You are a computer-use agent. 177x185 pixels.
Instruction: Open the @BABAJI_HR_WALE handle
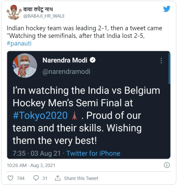click(x=44, y=16)
